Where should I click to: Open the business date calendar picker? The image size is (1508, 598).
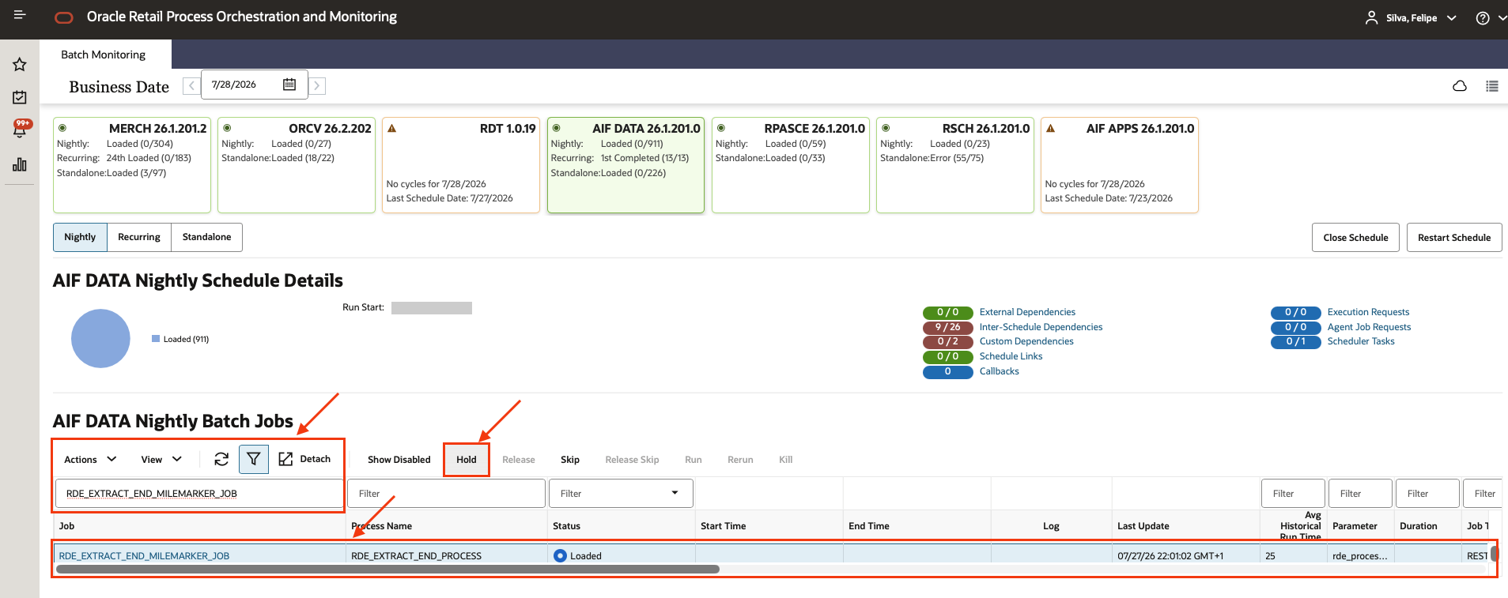pos(289,85)
